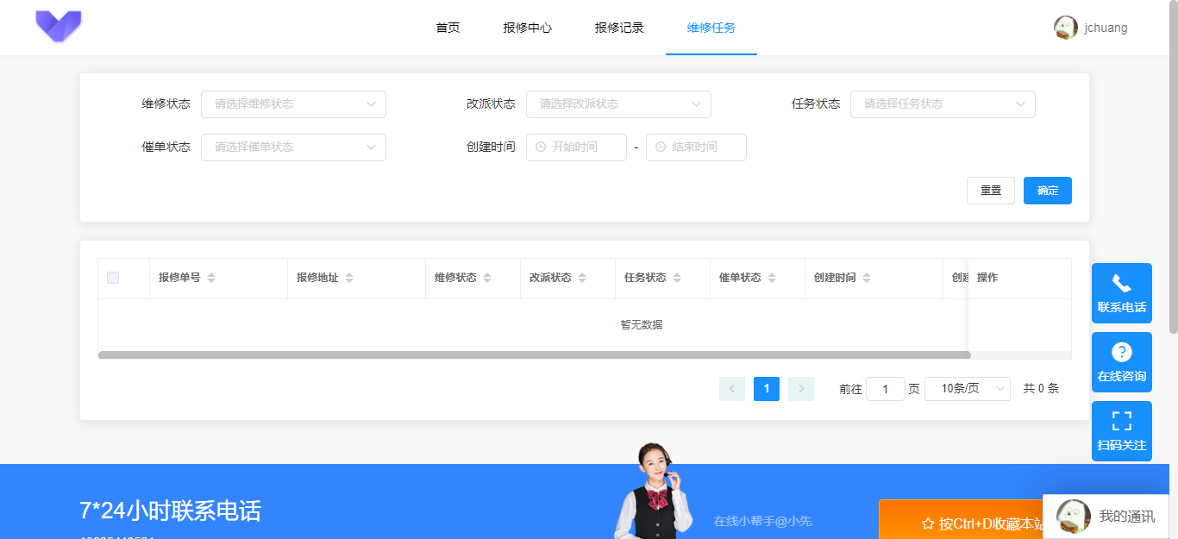Click the jchuang username
This screenshot has height=539, width=1178.
coord(1106,28)
